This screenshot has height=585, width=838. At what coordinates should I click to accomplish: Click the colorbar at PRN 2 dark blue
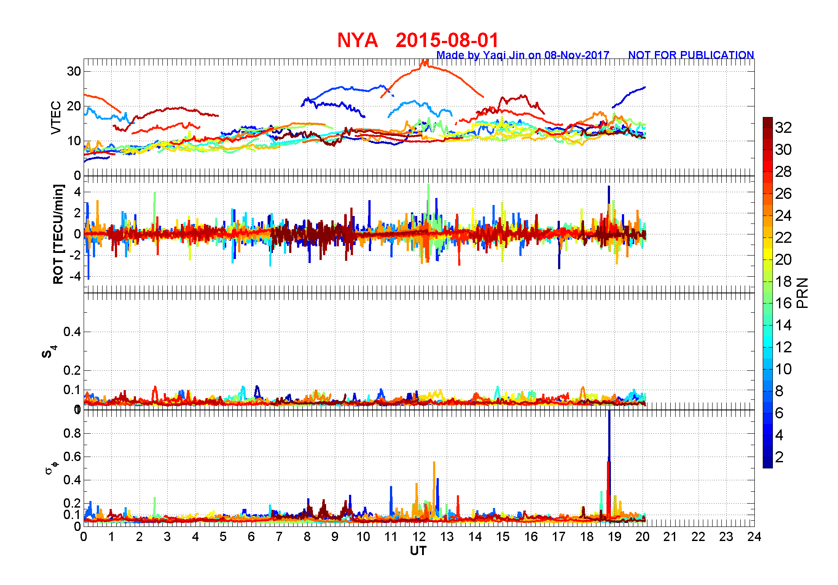click(768, 457)
